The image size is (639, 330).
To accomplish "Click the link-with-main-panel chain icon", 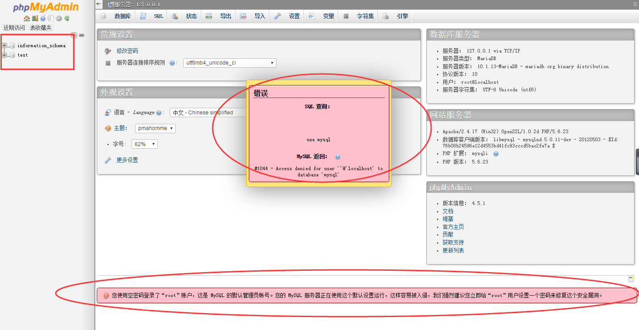I will (82, 35).
